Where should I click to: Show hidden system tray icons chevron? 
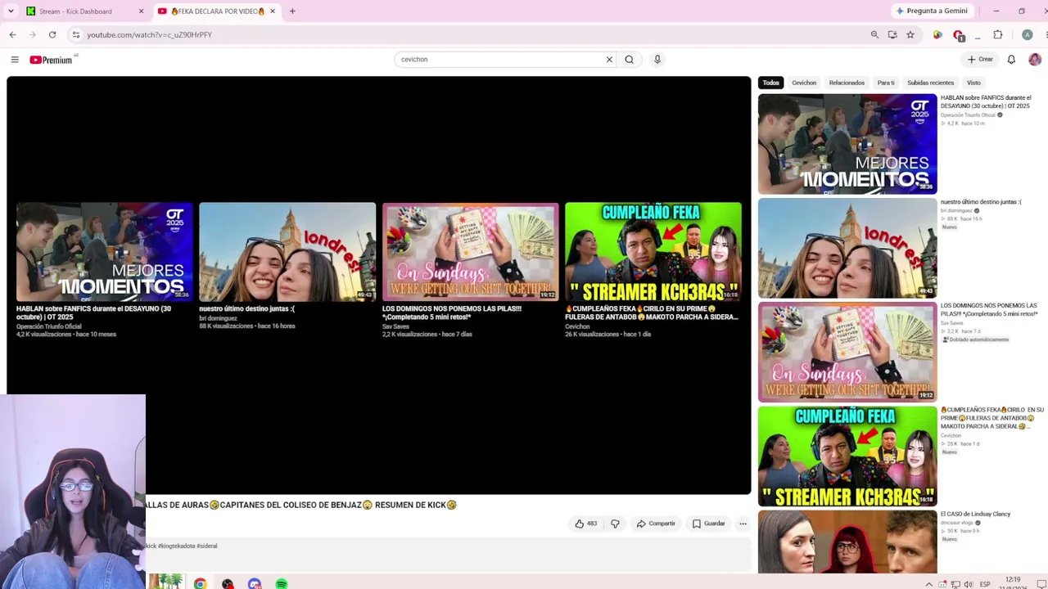[x=928, y=584]
